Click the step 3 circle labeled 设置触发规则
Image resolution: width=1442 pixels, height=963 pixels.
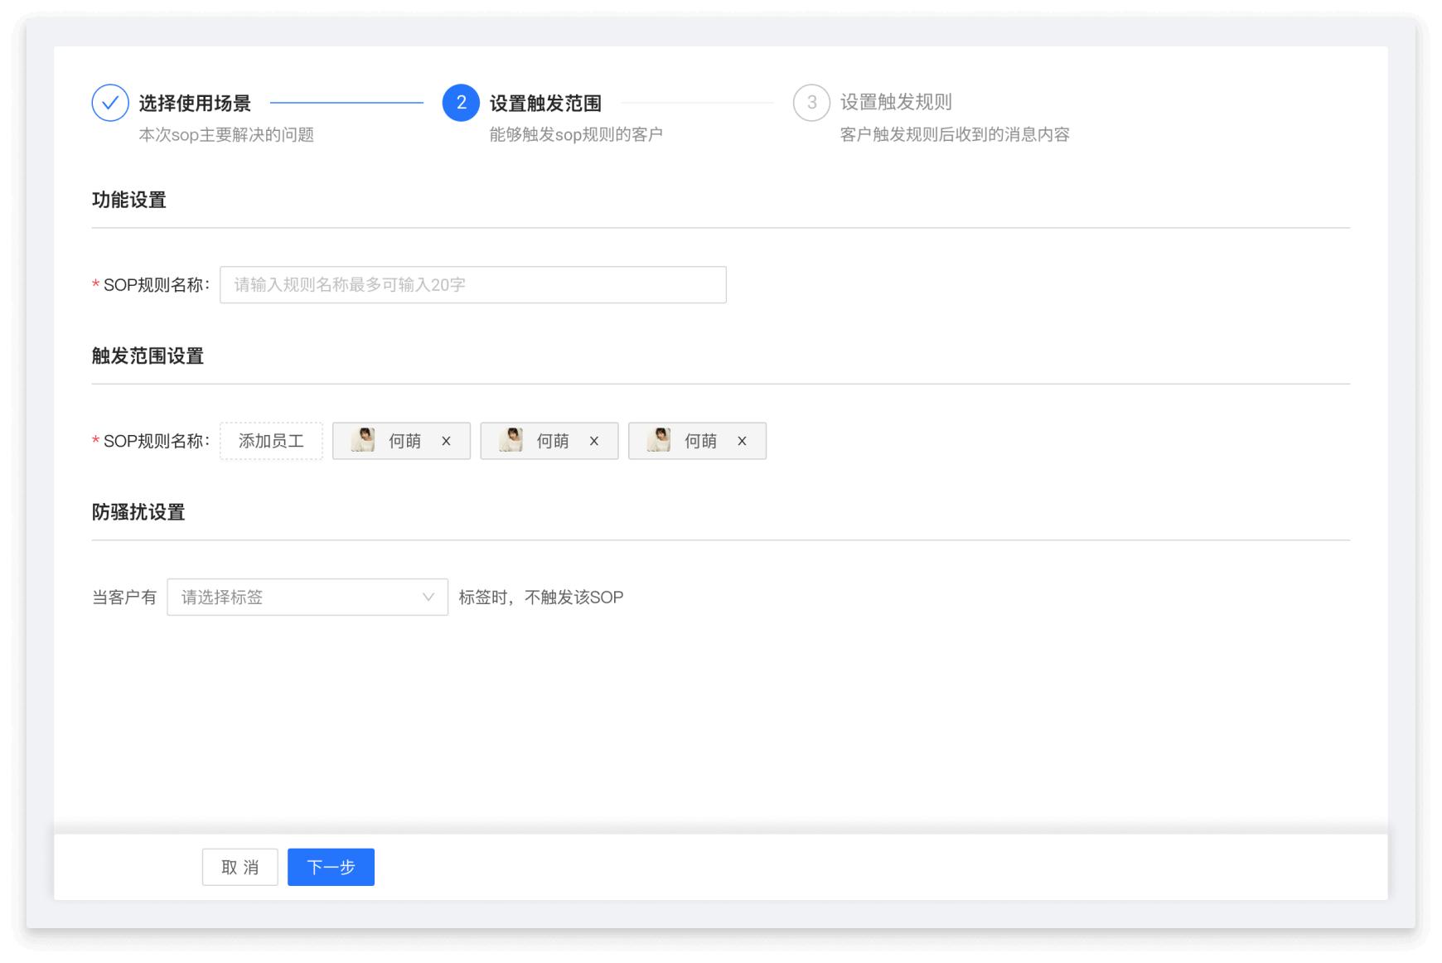(x=810, y=103)
